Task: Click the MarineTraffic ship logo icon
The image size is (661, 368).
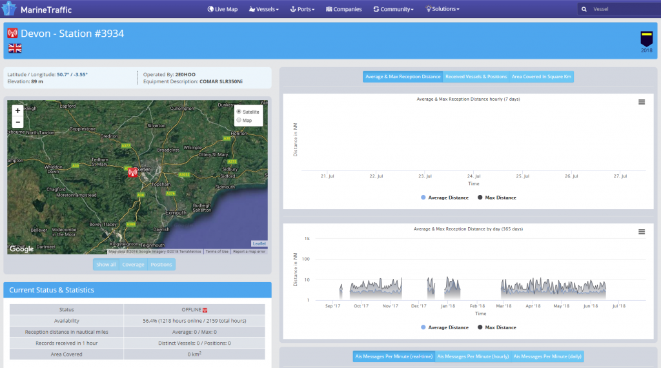Action: pyautogui.click(x=10, y=9)
